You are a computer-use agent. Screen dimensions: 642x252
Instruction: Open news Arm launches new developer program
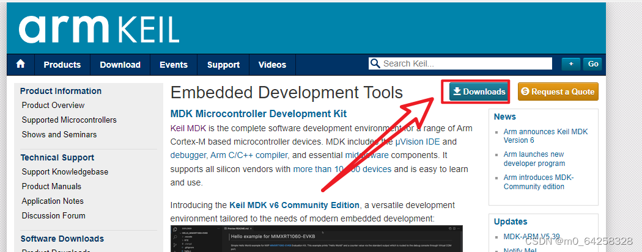[x=534, y=159]
